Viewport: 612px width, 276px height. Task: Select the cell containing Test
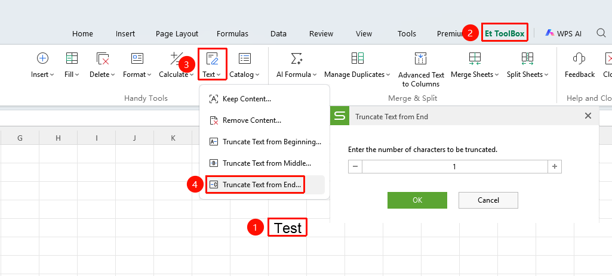[x=288, y=228]
